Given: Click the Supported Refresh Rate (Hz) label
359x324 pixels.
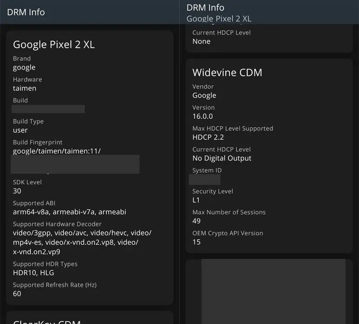Looking at the screenshot, I should tap(55, 285).
